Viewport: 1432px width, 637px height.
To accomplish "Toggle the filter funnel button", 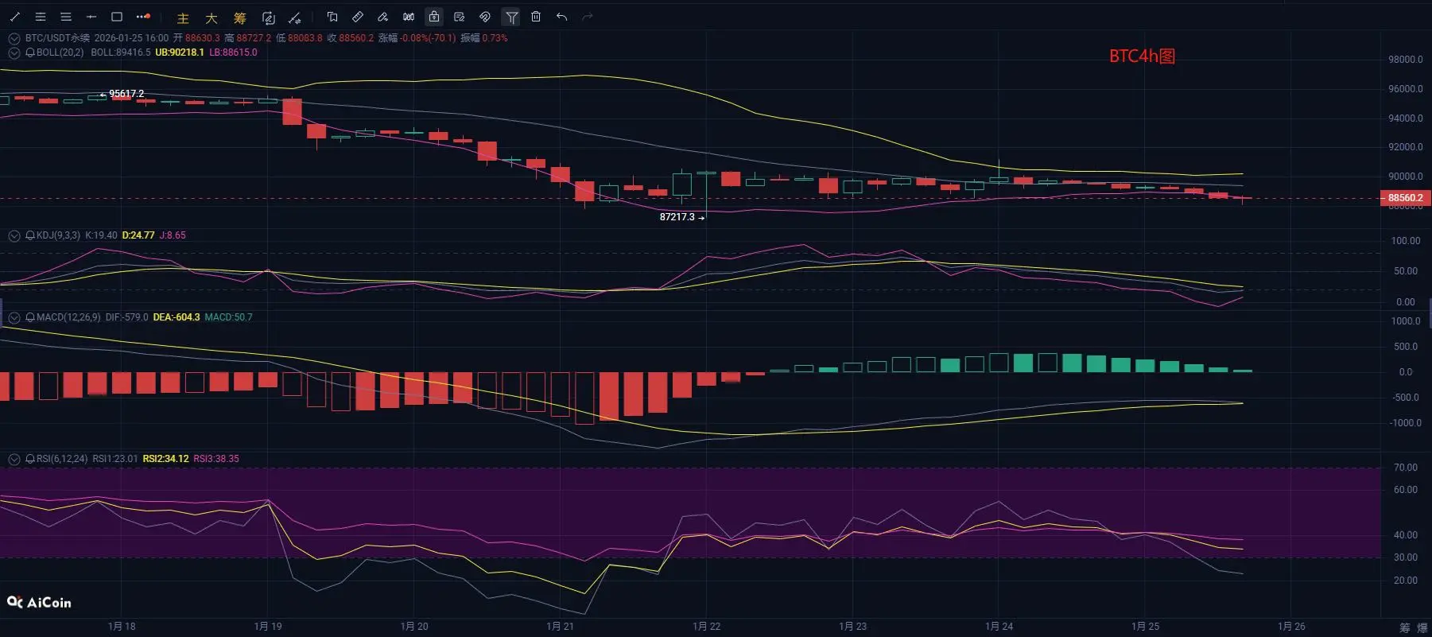I will (x=511, y=17).
